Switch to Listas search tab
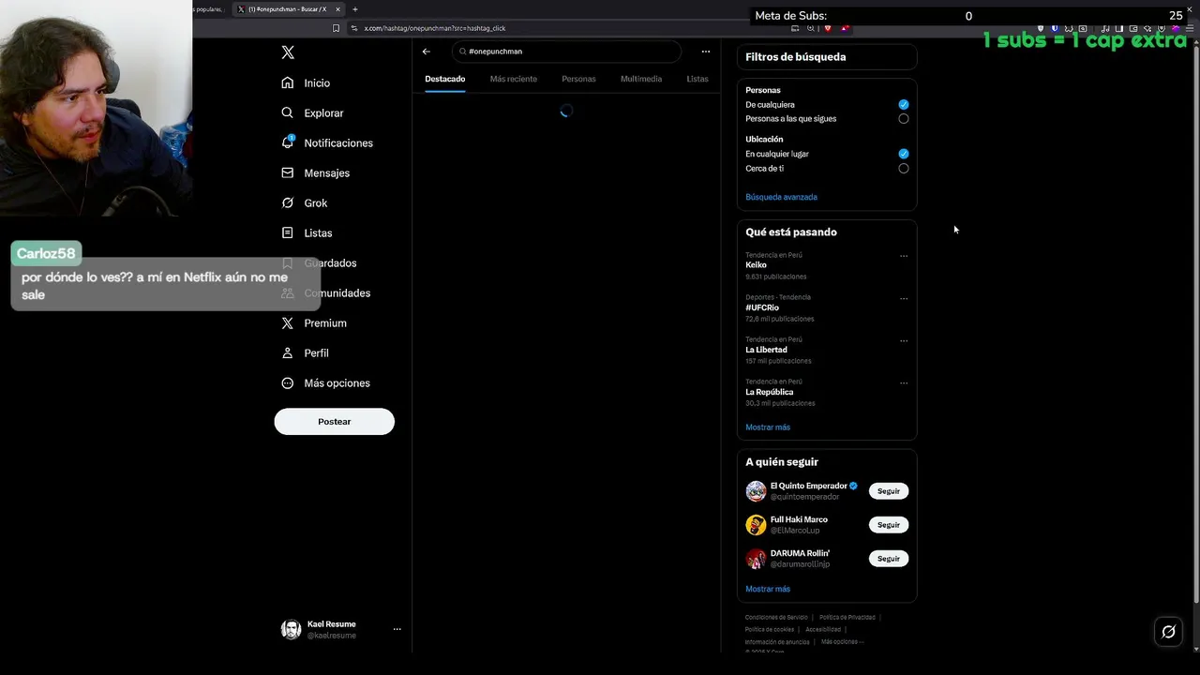 tap(697, 79)
